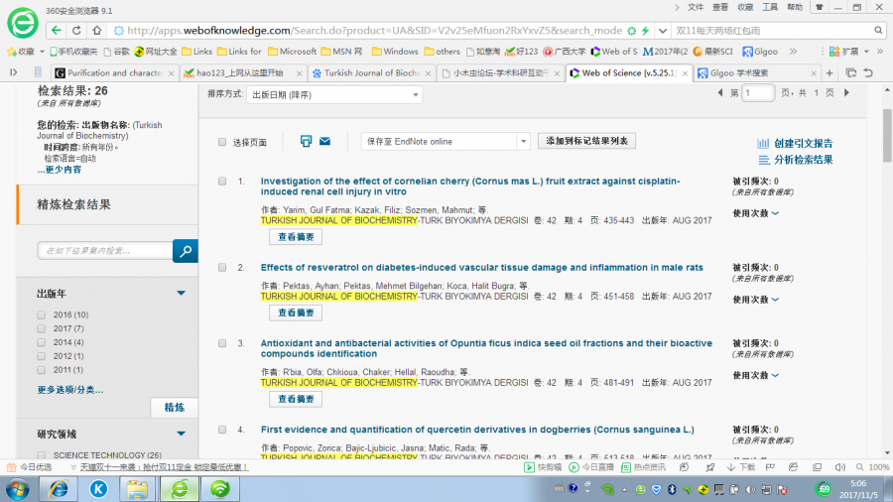Click the search magnifier in the top search box
The height and width of the screenshot is (502, 893).
click(x=878, y=31)
